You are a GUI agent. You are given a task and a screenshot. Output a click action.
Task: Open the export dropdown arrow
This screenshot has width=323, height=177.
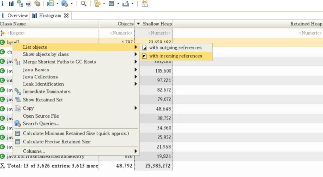133,4
